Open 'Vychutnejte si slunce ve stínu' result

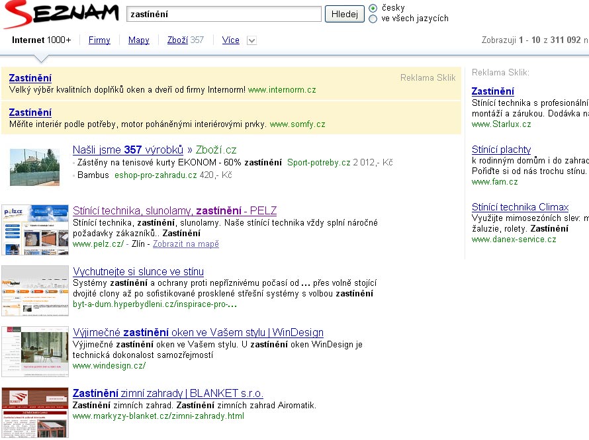pyautogui.click(x=138, y=271)
